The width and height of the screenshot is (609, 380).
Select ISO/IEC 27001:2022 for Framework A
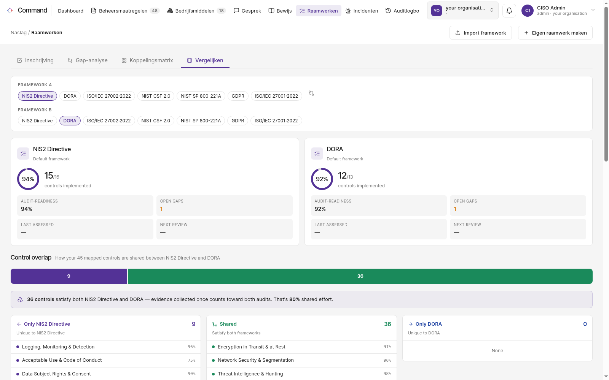(276, 96)
